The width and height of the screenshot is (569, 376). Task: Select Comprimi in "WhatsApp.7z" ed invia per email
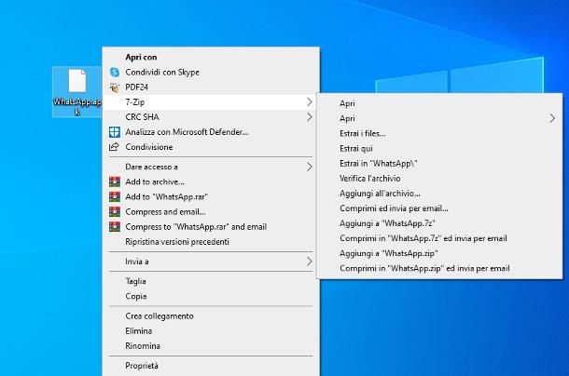[439, 238]
